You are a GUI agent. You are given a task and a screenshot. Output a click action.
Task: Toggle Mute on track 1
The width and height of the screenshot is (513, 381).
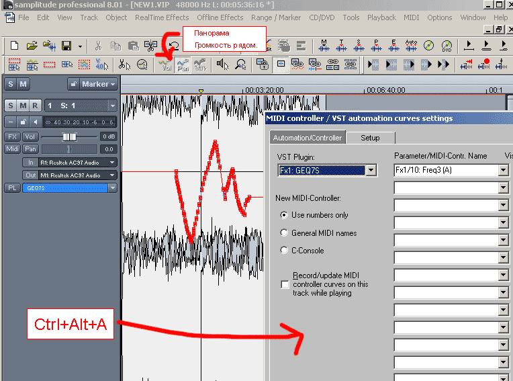pyautogui.click(x=23, y=105)
